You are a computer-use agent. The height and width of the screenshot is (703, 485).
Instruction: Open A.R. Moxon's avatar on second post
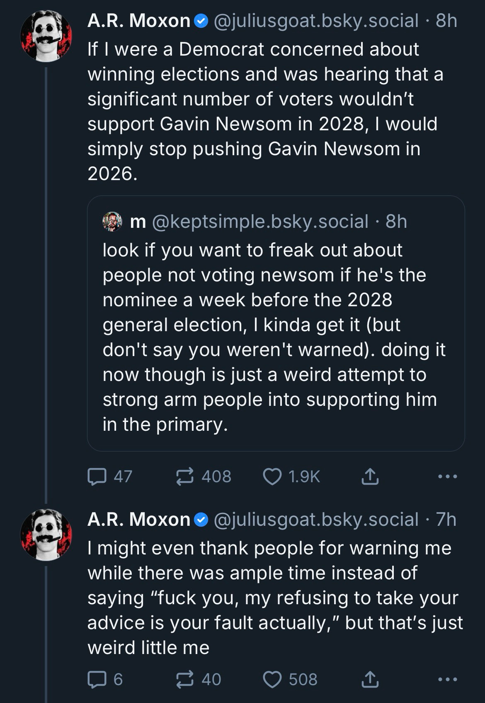(46, 535)
